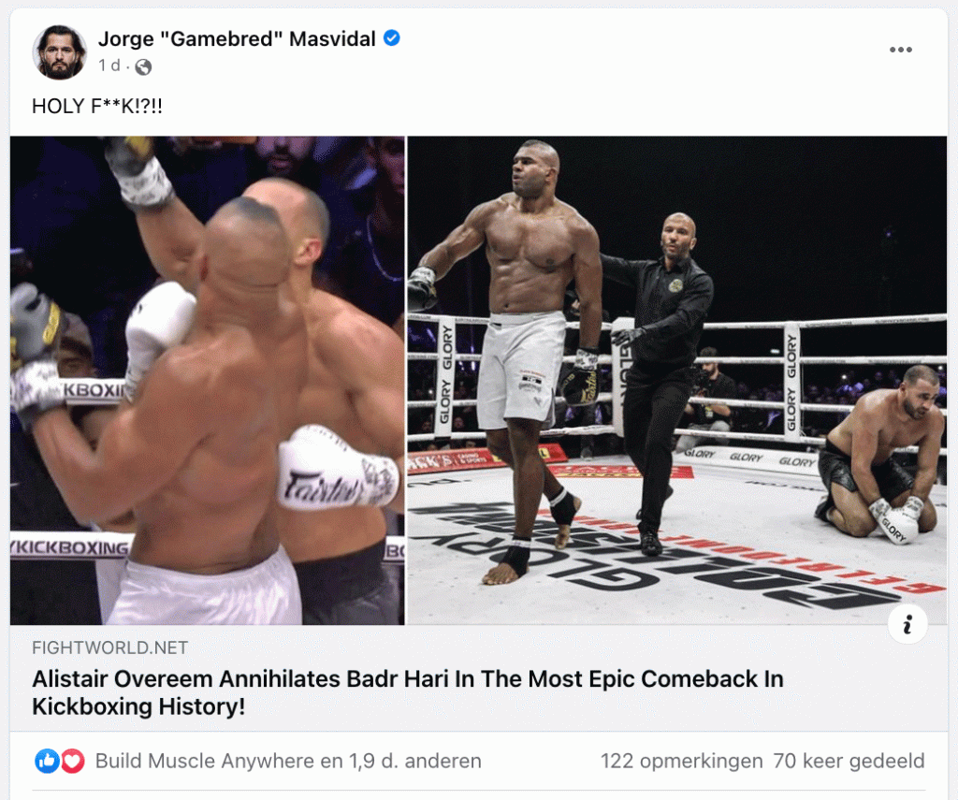The width and height of the screenshot is (958, 800).
Task: Click the 'HOLY F**K!?!!' post text
Action: tap(97, 107)
